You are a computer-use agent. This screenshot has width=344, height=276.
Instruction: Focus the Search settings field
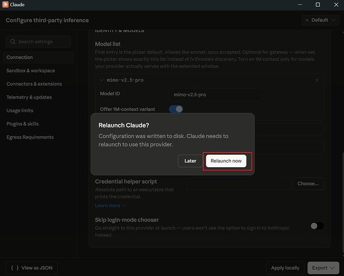(x=39, y=41)
